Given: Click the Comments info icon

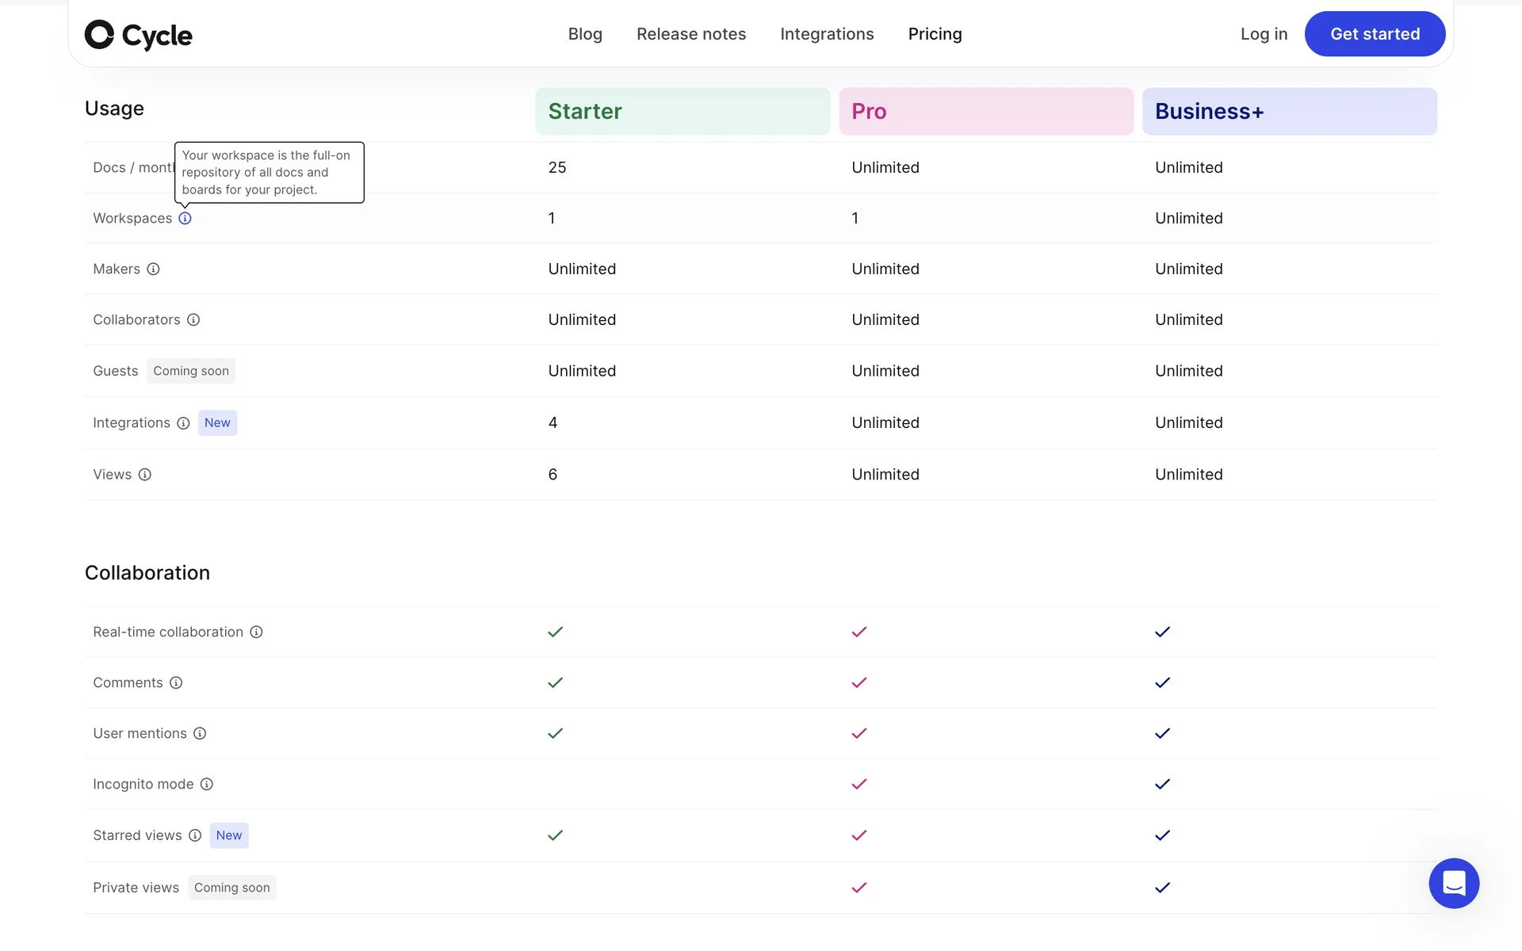Looking at the screenshot, I should (176, 682).
